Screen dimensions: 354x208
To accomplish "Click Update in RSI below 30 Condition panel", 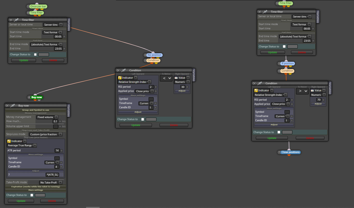I will click(136, 125).
